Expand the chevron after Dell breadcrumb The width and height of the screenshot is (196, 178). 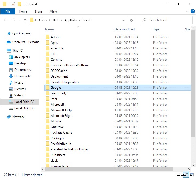point(61,20)
